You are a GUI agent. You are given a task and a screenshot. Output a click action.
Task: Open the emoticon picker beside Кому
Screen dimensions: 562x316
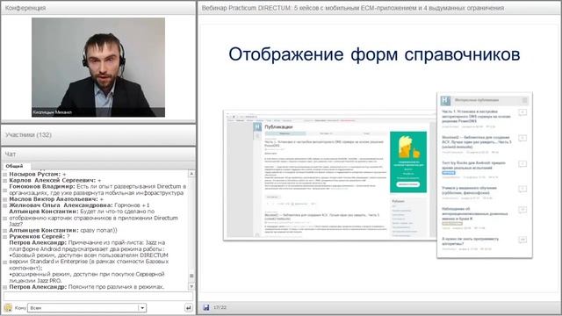[x=8, y=308]
